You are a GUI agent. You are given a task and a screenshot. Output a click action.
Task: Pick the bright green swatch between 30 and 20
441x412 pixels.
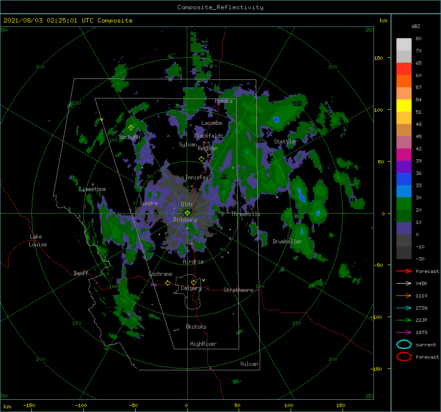click(404, 204)
